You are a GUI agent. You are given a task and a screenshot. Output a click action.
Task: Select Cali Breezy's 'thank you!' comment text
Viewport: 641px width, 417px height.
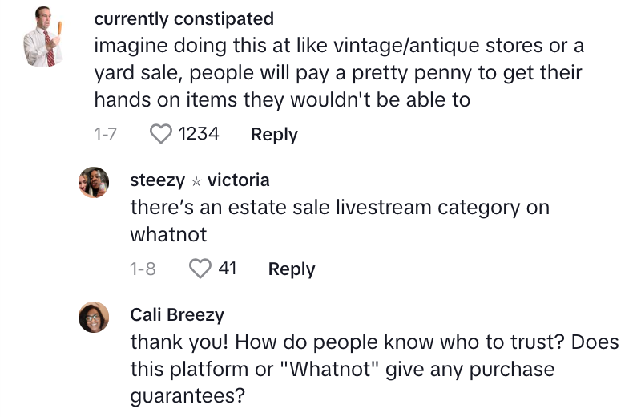click(374, 369)
